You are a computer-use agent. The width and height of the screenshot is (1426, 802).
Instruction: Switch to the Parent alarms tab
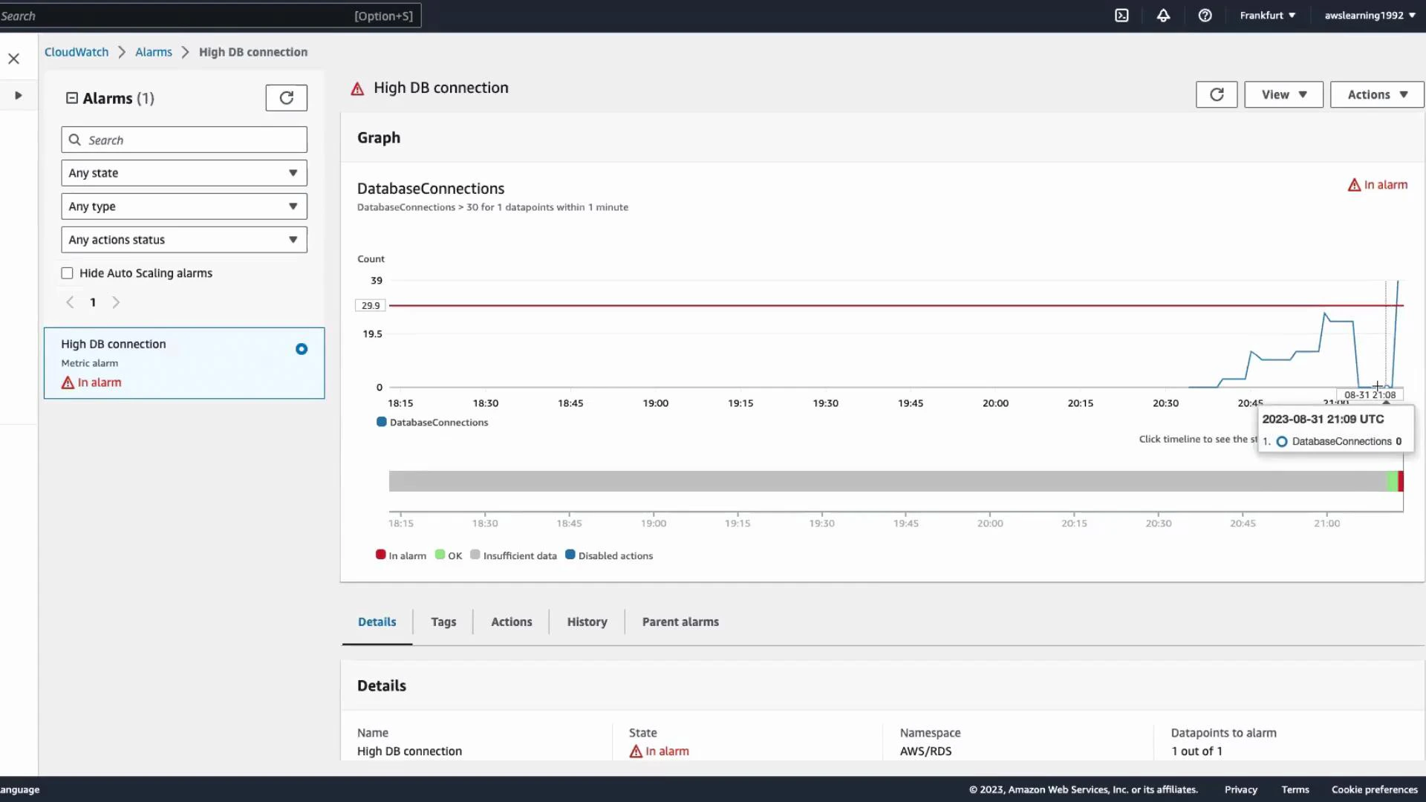tap(680, 622)
